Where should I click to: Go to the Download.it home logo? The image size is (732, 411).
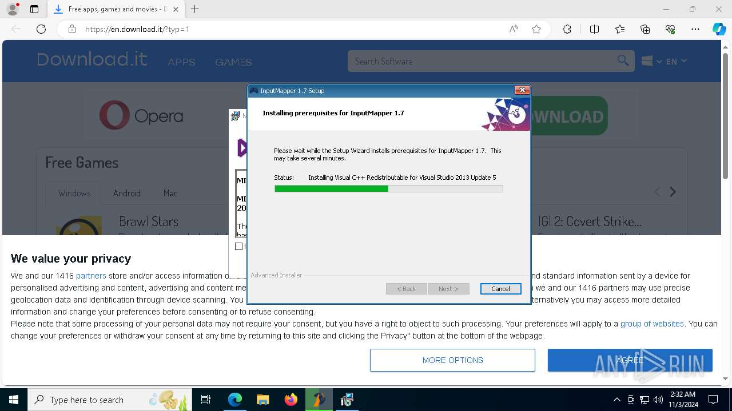coord(92,59)
